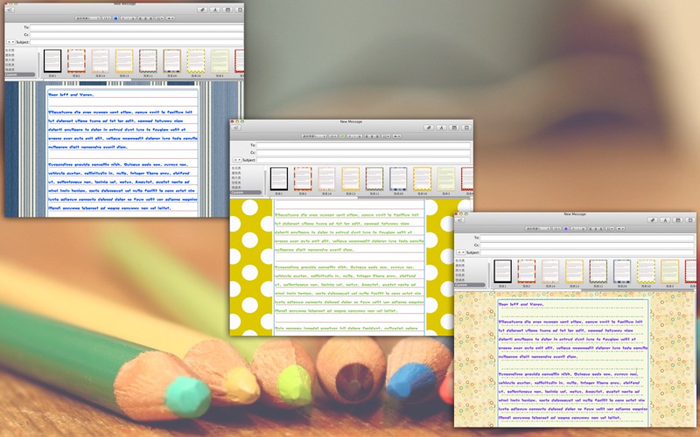Screen dimensions: 700x437
Task: Open font size box in blue striped window
Action: coord(107,18)
